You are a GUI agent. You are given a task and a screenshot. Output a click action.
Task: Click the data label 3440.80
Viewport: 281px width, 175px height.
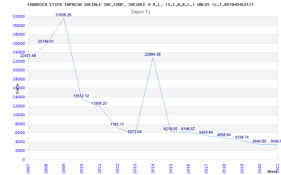259,141
